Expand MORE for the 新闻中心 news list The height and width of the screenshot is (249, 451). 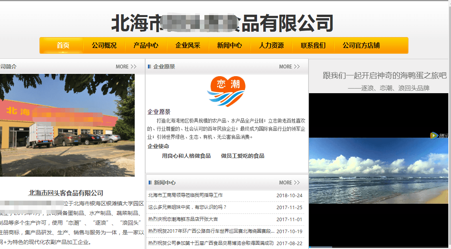coord(289,182)
